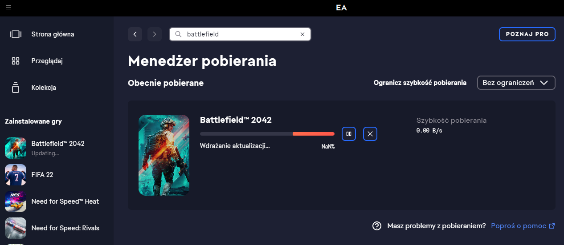Viewport: 564px width, 245px height.
Task: Go to Przeglądaj browse section
Action: pos(47,61)
